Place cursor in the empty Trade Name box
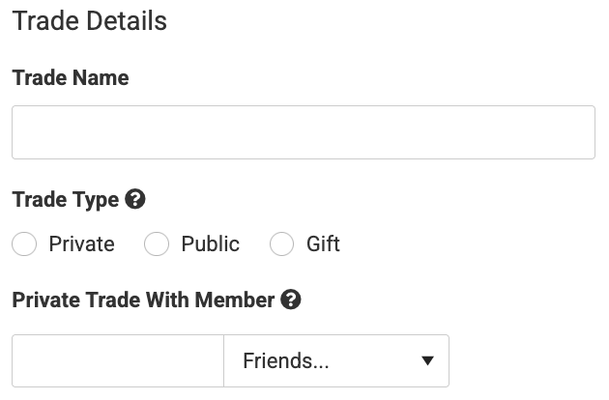609x400 pixels. coord(303,132)
